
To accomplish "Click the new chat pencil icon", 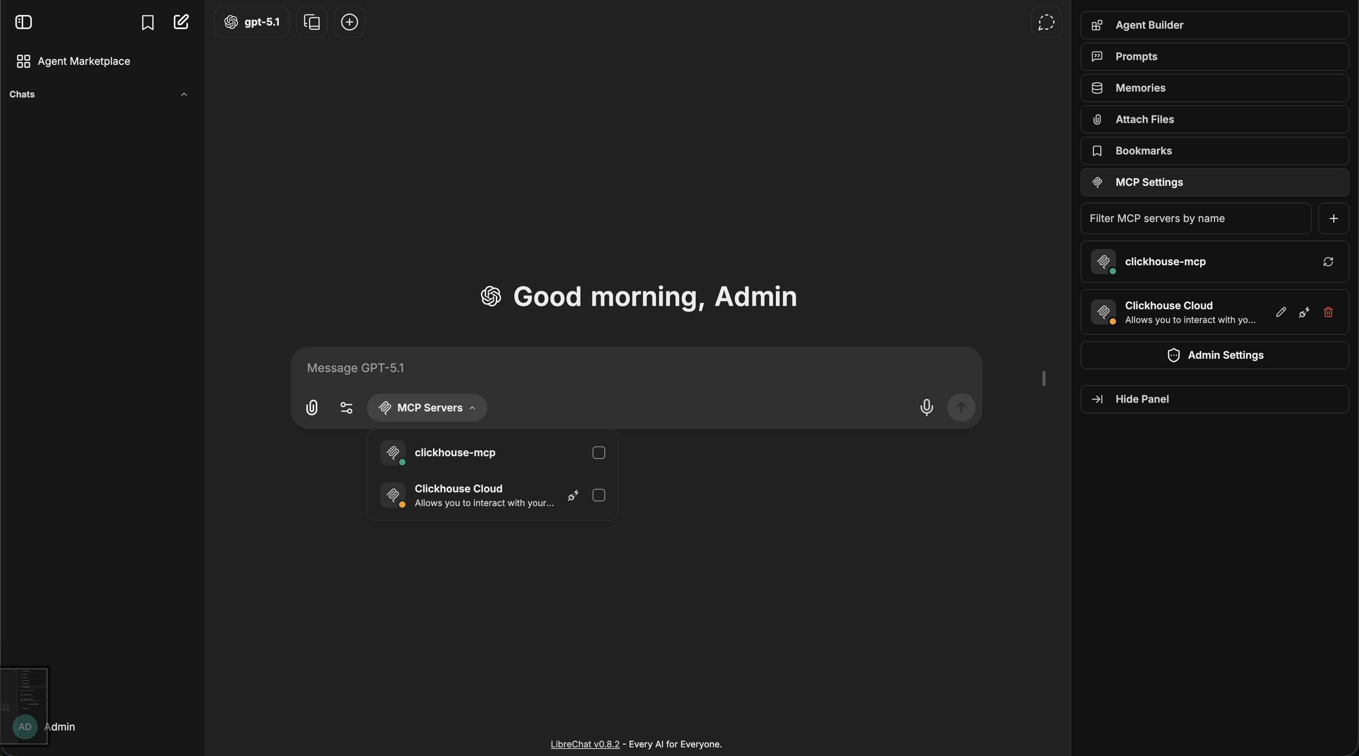I will pyautogui.click(x=181, y=22).
